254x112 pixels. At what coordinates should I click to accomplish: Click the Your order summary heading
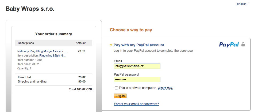53,34
